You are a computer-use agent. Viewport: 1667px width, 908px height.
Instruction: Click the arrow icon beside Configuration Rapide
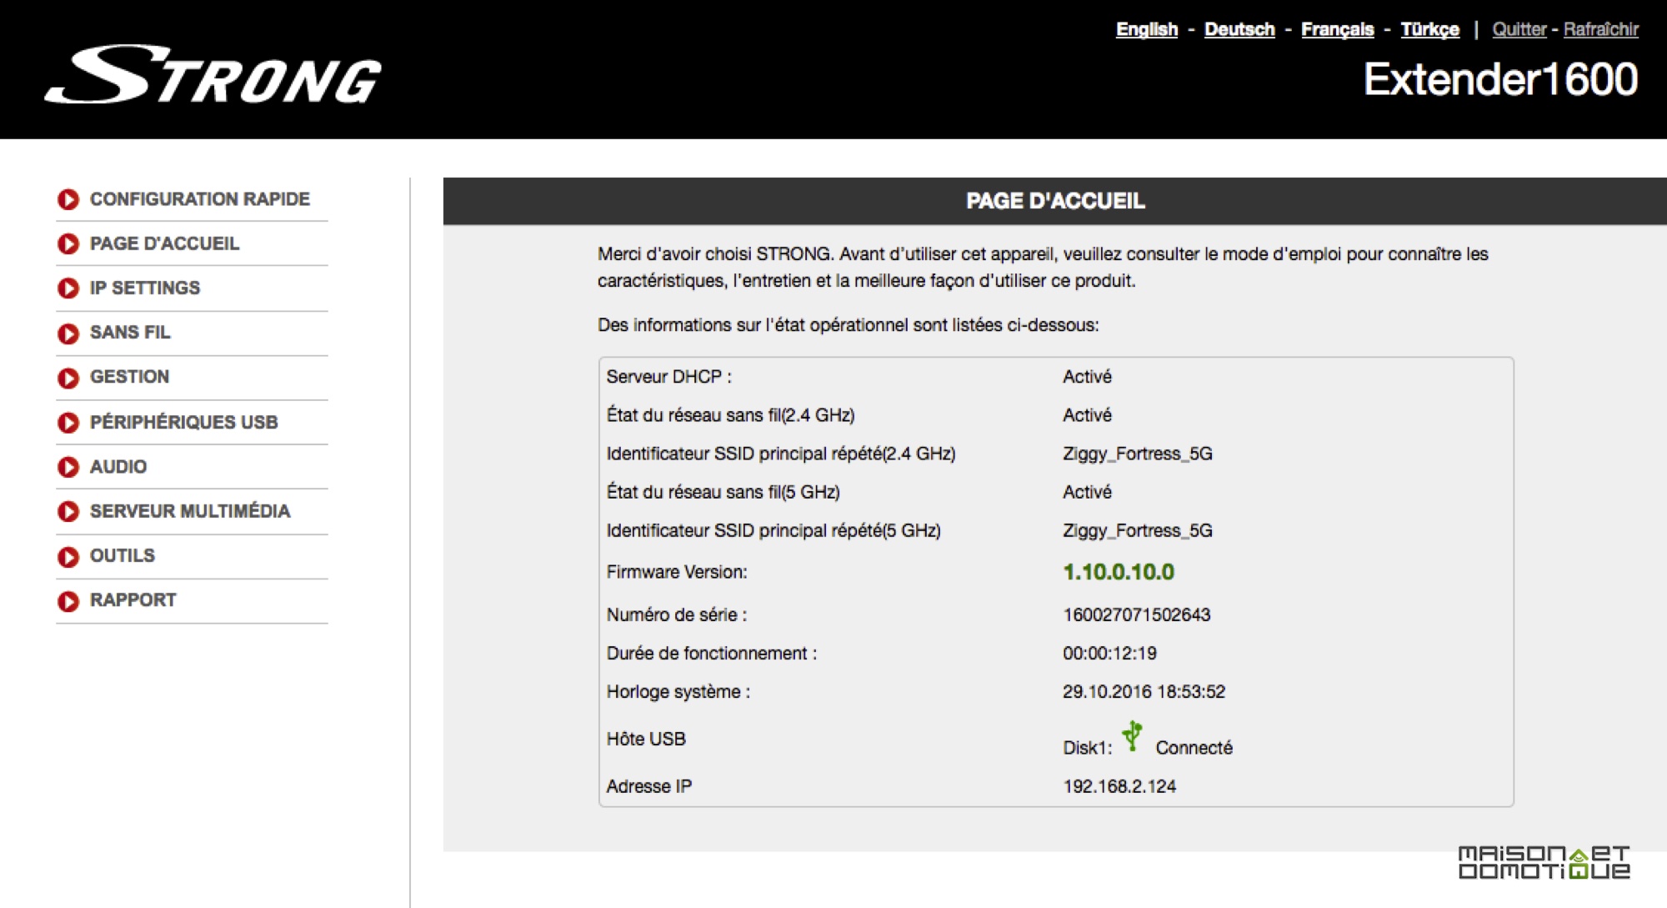(x=68, y=200)
